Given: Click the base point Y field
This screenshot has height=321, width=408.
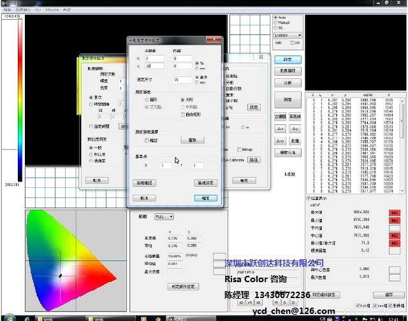Looking at the screenshot, I should (x=198, y=166).
